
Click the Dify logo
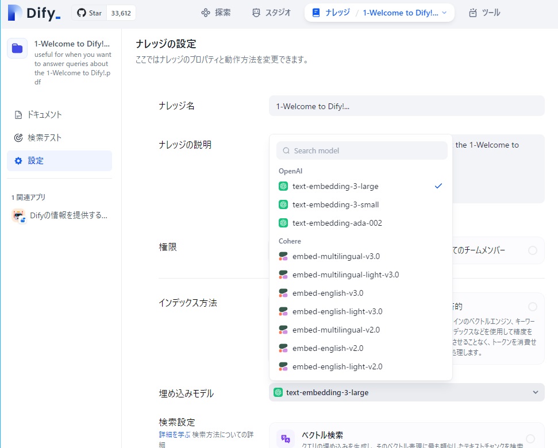point(34,13)
